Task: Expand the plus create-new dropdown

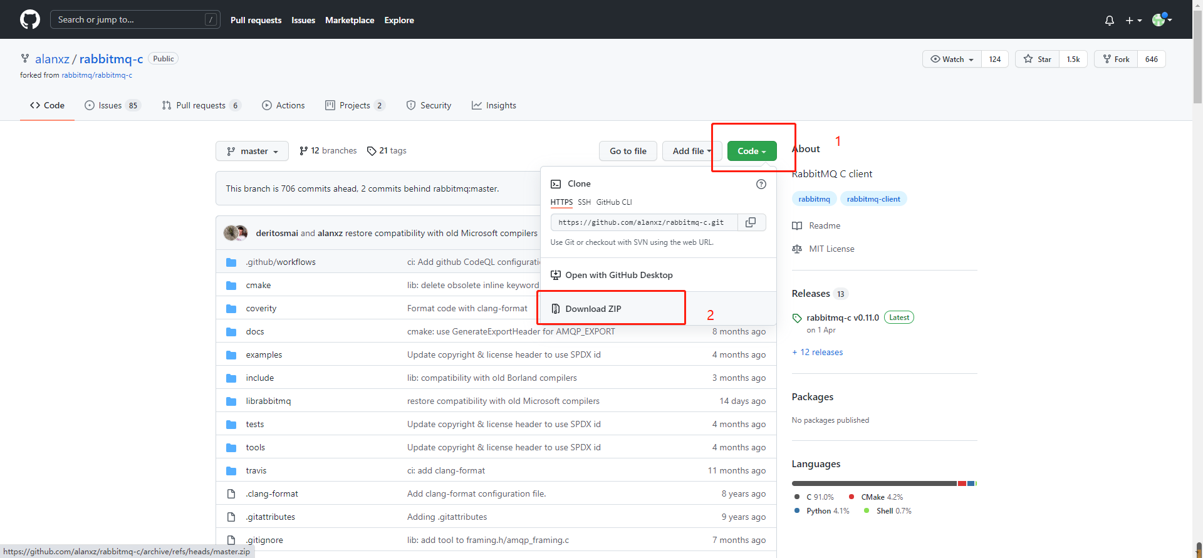Action: [x=1133, y=20]
